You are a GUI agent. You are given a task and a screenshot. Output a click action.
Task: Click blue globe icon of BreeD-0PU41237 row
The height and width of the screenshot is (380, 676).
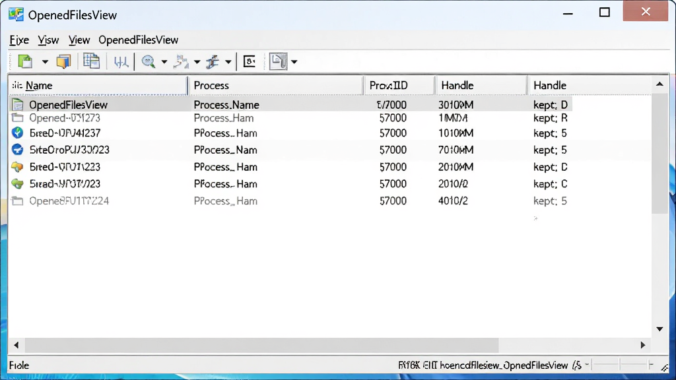pyautogui.click(x=18, y=133)
